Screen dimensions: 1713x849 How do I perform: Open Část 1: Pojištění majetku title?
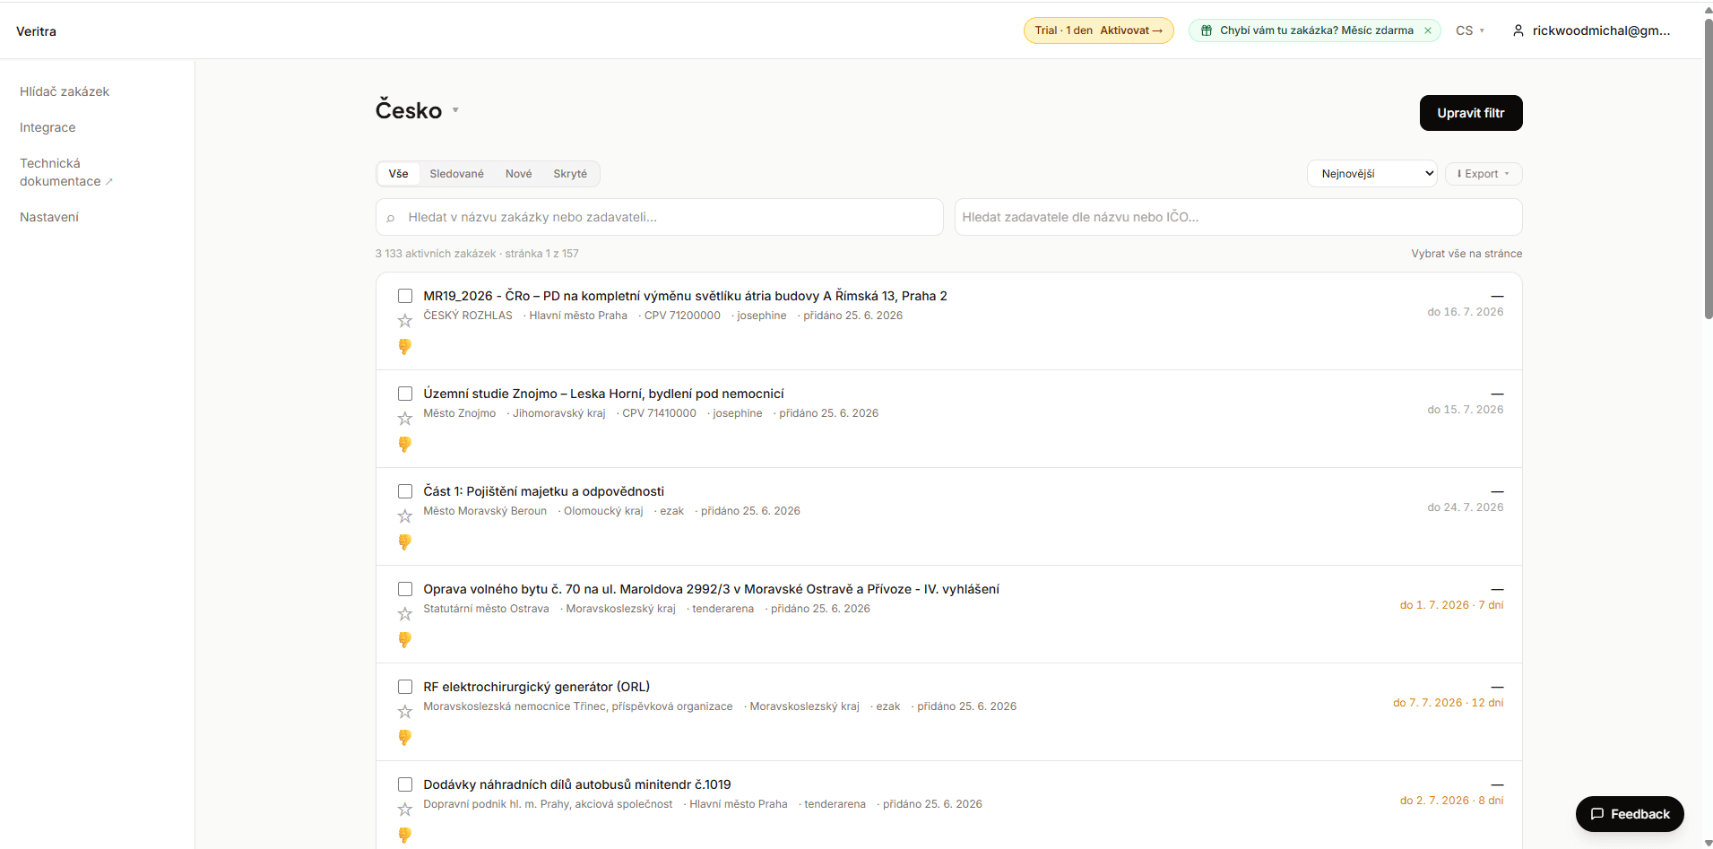tap(543, 491)
